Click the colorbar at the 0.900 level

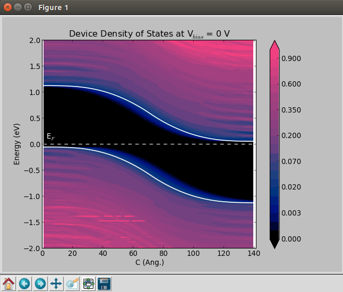(x=275, y=58)
